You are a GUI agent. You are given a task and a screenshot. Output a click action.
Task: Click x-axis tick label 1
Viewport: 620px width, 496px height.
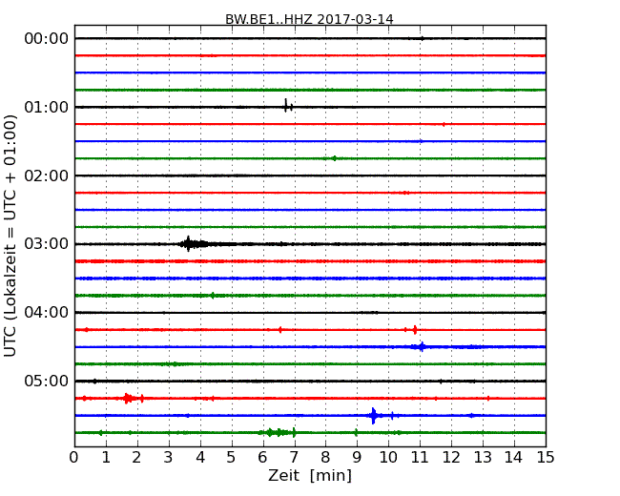pyautogui.click(x=106, y=458)
